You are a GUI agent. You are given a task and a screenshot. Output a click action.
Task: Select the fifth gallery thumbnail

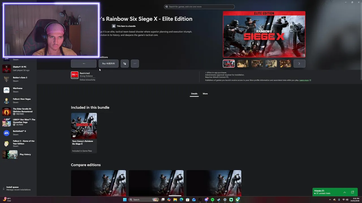285,63
